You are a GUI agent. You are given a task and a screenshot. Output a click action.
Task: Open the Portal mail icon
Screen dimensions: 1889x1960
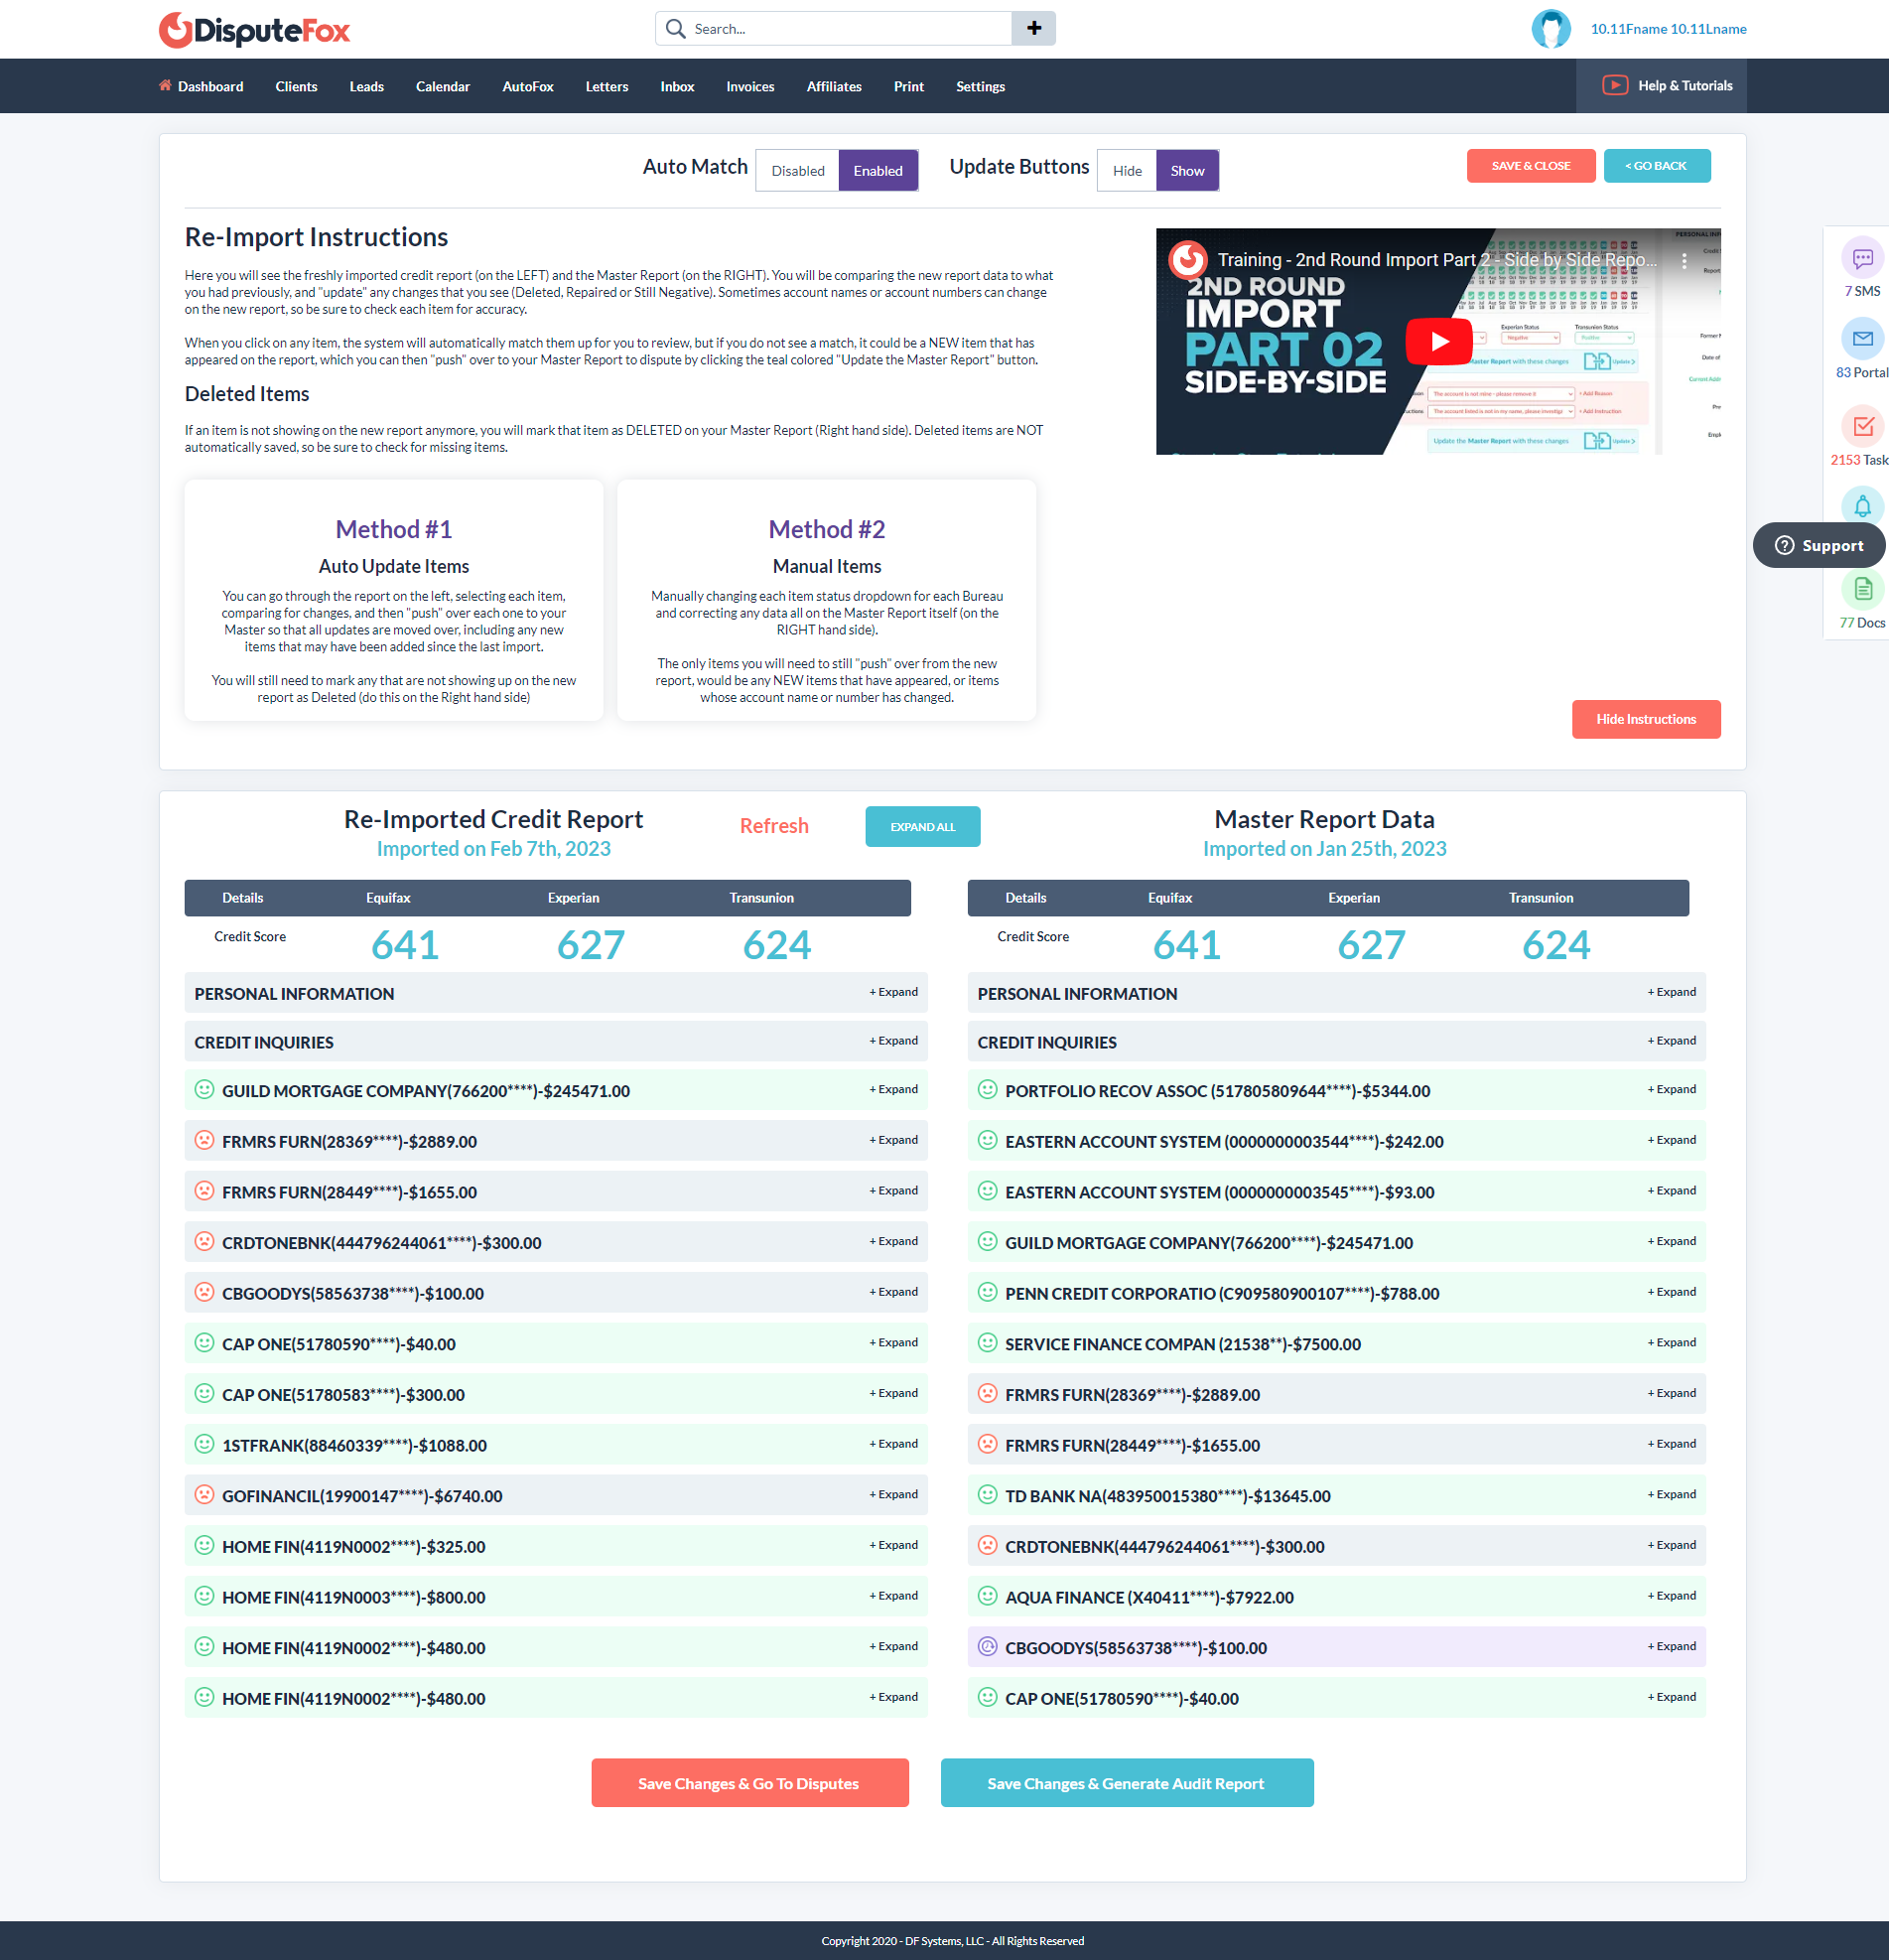[1862, 339]
